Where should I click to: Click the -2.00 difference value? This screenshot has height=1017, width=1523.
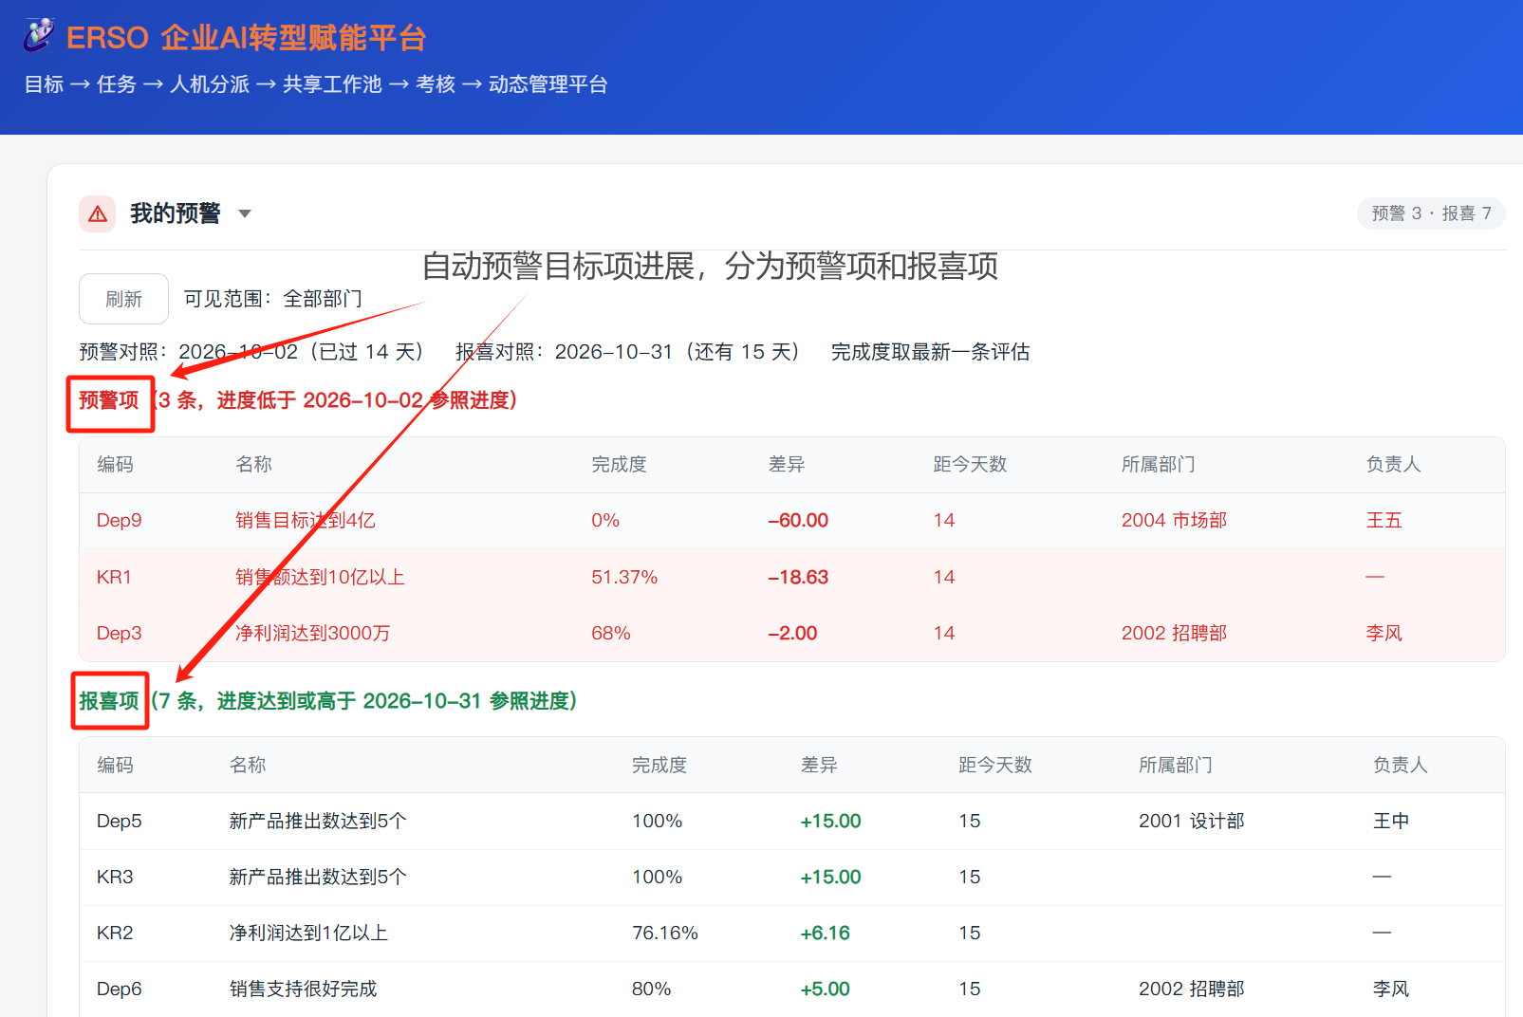792,633
